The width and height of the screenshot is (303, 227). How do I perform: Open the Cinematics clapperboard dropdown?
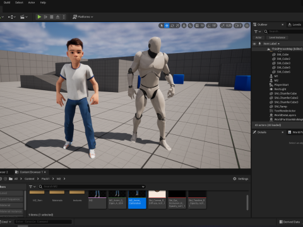coord(23,17)
